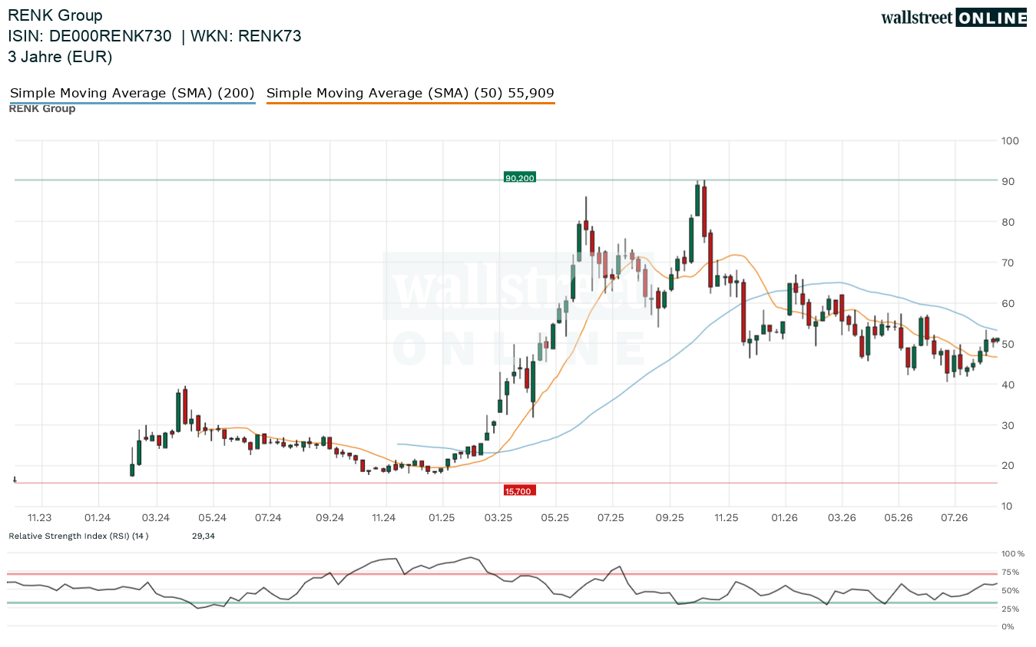The height and width of the screenshot is (647, 1036).
Task: Select the SMA (200) legend entry
Action: [132, 94]
